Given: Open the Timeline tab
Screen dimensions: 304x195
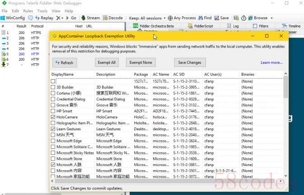Looking at the screenshot, I should [x=291, y=26].
